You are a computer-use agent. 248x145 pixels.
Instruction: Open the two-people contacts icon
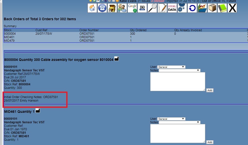(x=122, y=8)
